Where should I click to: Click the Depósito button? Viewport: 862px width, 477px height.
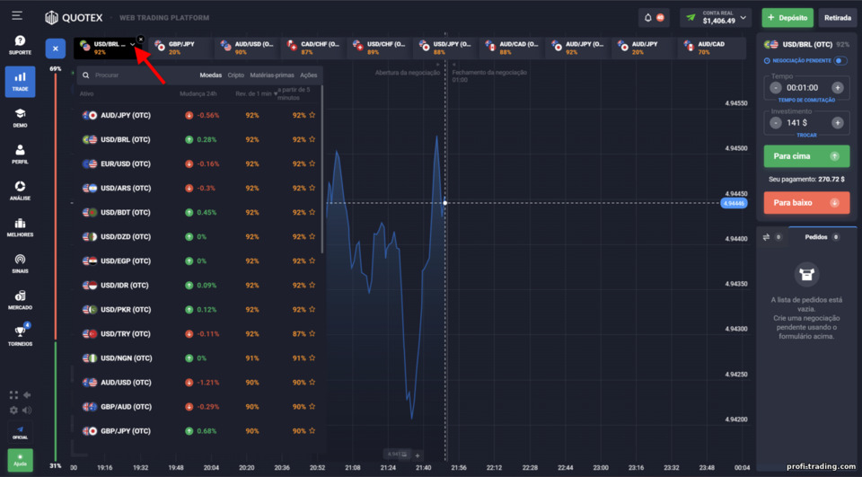coord(787,18)
